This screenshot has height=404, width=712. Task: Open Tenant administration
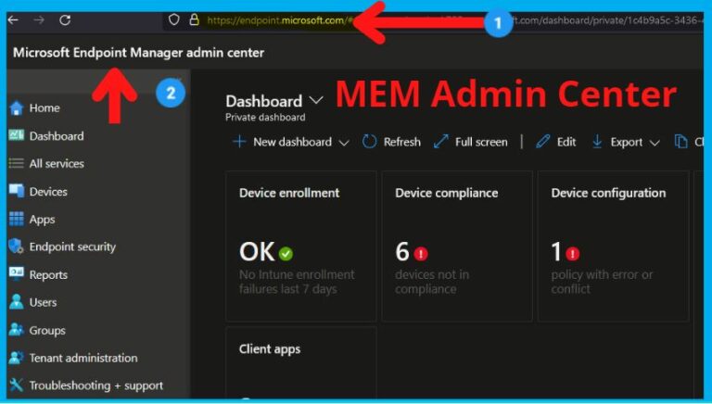click(x=83, y=359)
